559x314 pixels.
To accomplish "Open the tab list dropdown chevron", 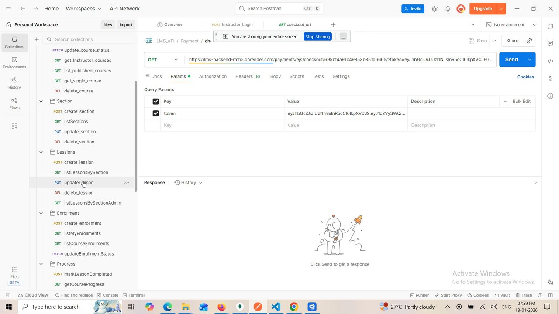I will [x=473, y=25].
